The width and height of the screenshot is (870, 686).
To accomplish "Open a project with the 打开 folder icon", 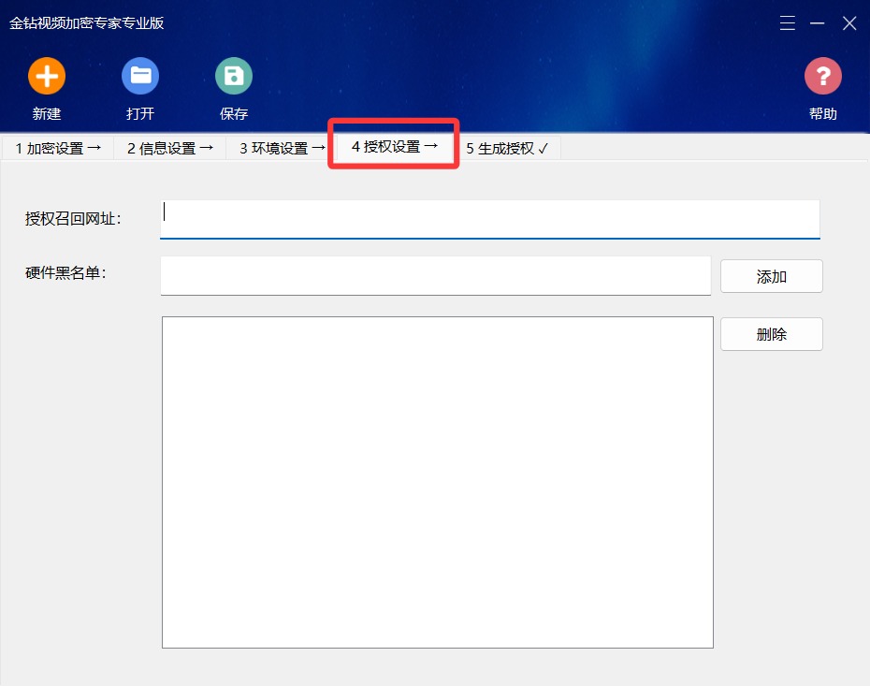I will [x=140, y=76].
